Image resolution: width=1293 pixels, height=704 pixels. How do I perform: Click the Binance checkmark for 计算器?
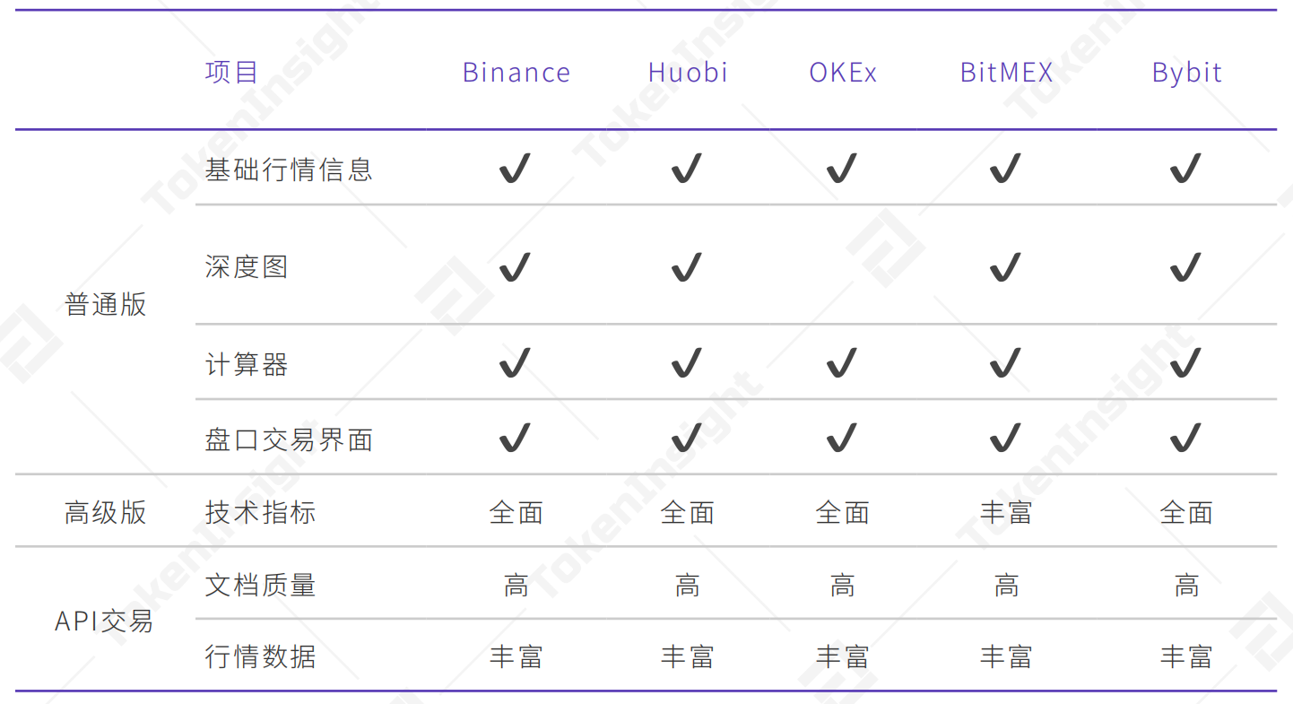pyautogui.click(x=516, y=363)
